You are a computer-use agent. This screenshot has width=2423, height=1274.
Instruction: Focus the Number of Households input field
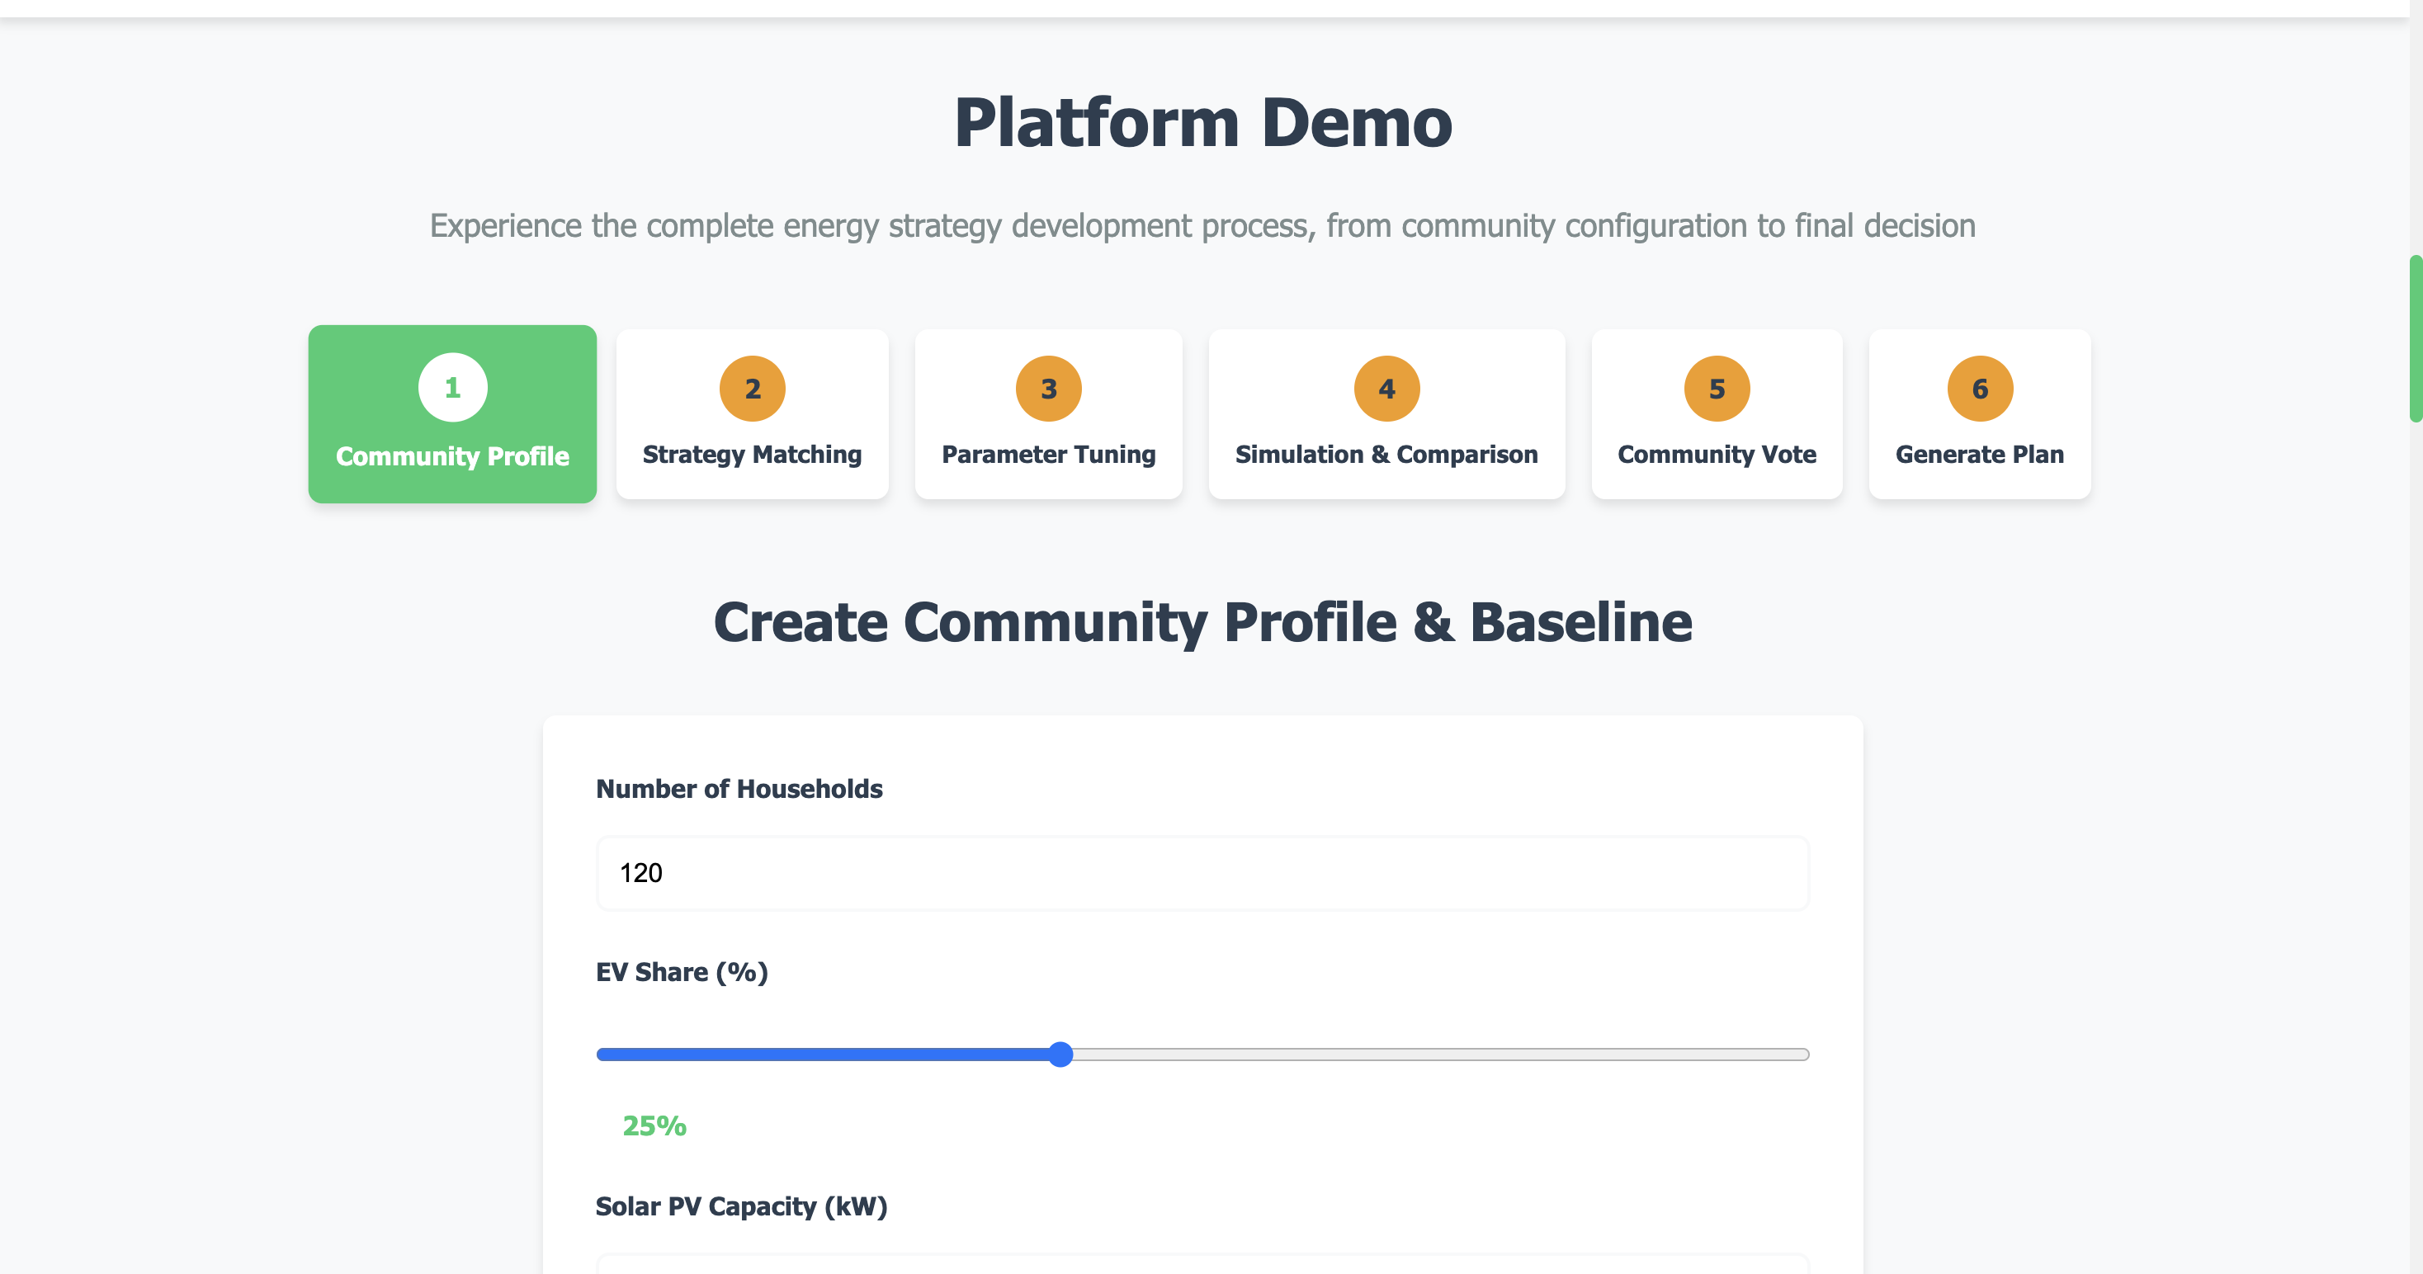tap(1202, 872)
